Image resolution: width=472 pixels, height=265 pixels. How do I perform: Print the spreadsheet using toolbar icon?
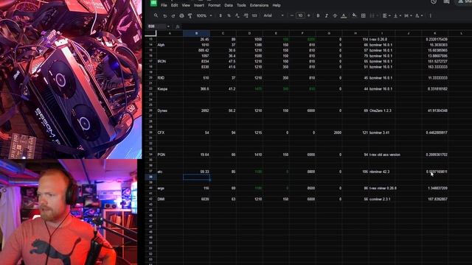click(x=181, y=15)
